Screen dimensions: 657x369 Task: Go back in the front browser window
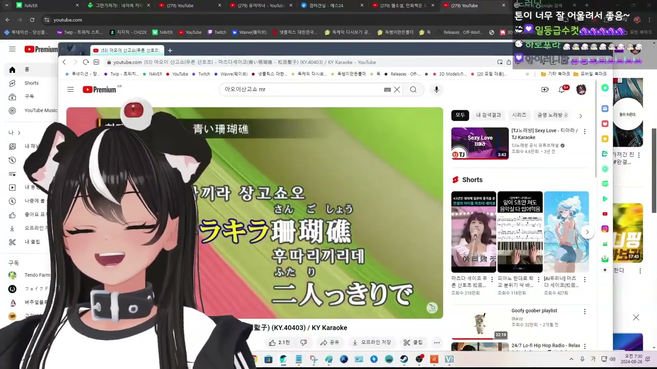pos(64,62)
